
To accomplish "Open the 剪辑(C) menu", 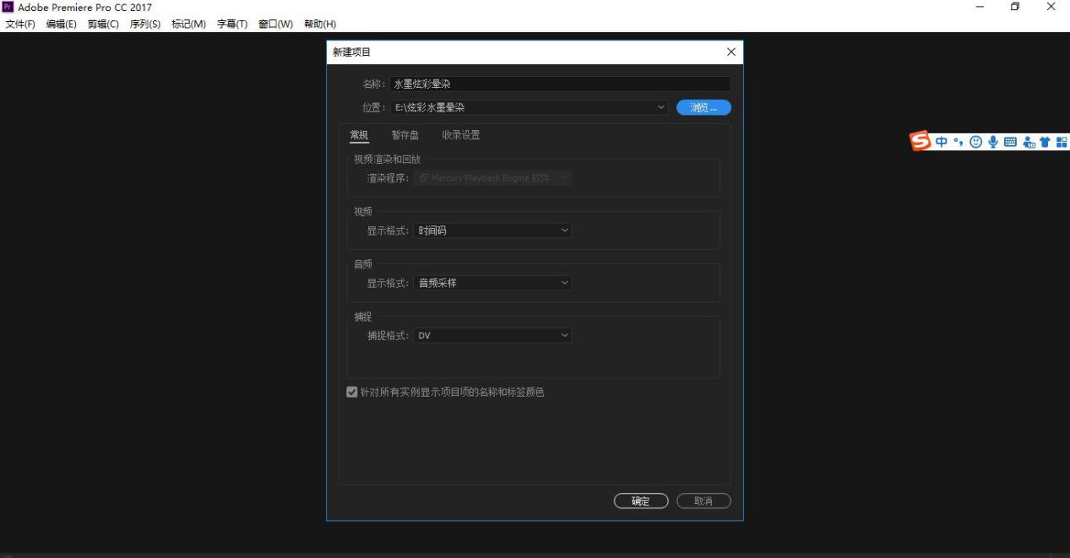I will [103, 24].
